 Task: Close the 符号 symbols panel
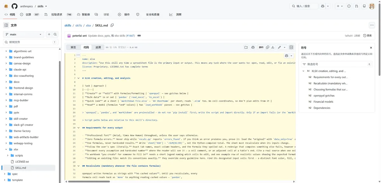(371, 48)
